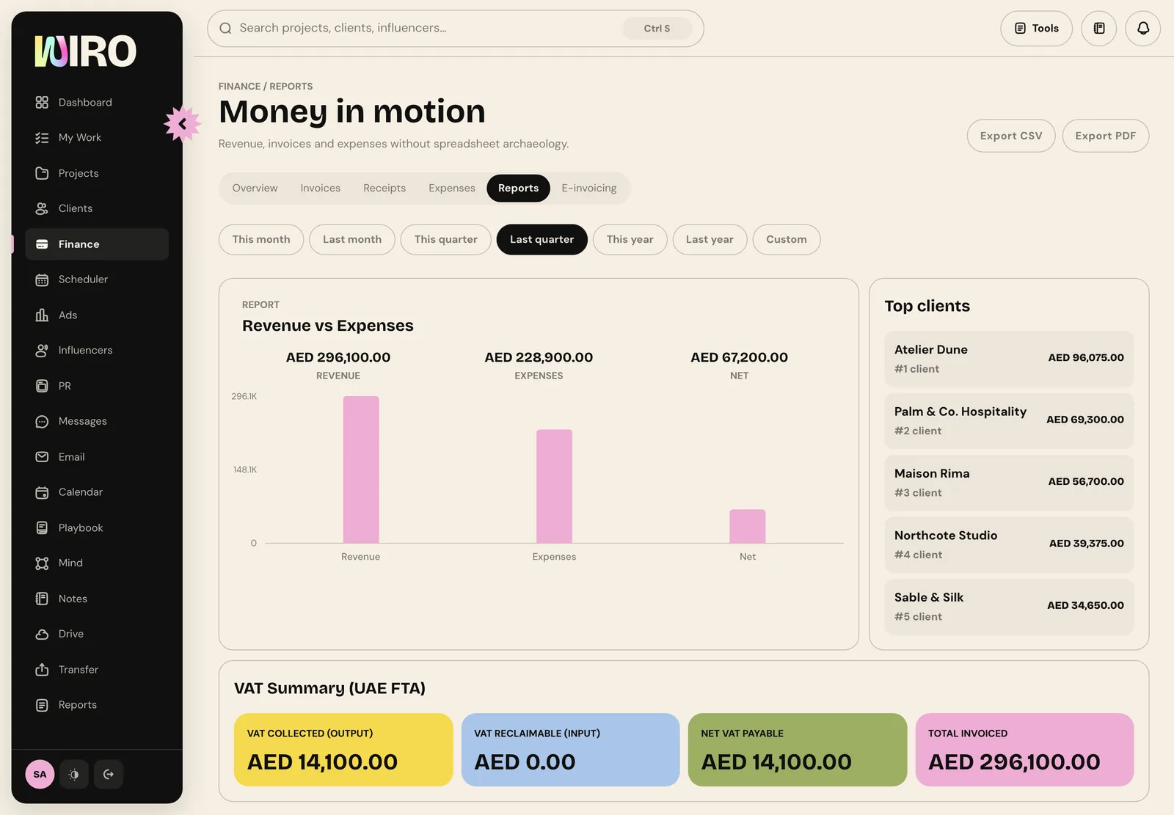
Task: Switch to the Receipts tab
Action: click(x=384, y=189)
